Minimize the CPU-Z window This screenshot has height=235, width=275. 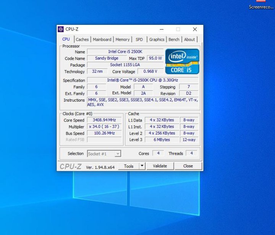pos(161,29)
